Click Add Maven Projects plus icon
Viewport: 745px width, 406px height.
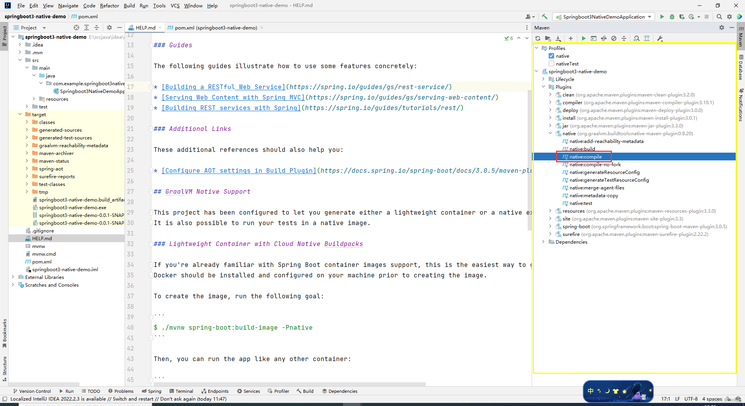click(571, 38)
